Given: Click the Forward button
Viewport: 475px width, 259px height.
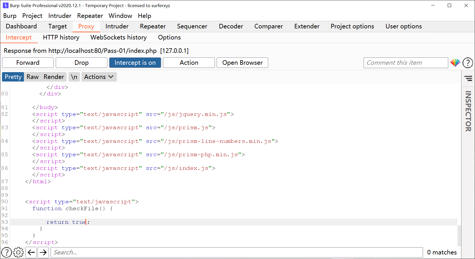Looking at the screenshot, I should click(x=28, y=63).
